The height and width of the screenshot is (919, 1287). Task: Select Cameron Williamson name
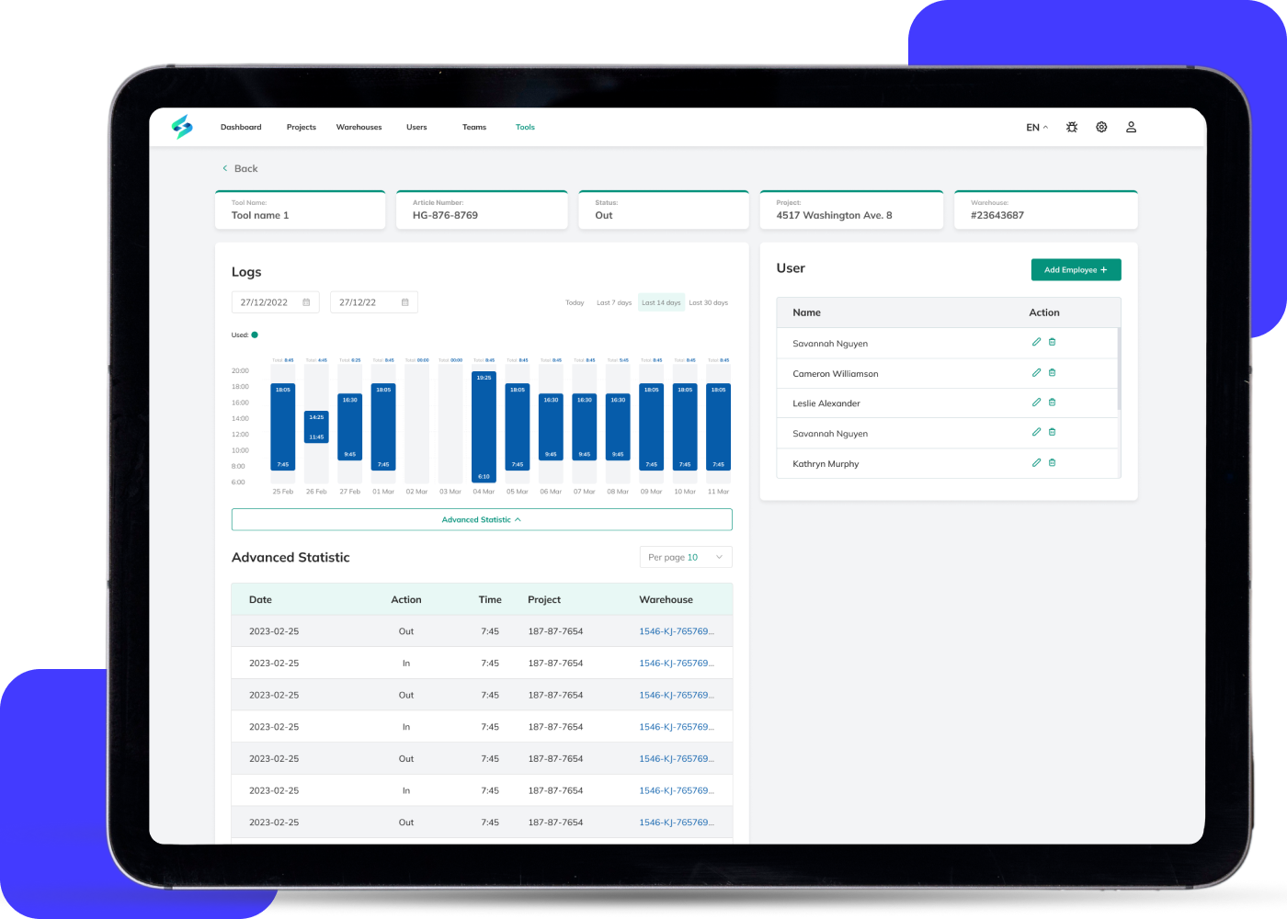pyautogui.click(x=836, y=374)
